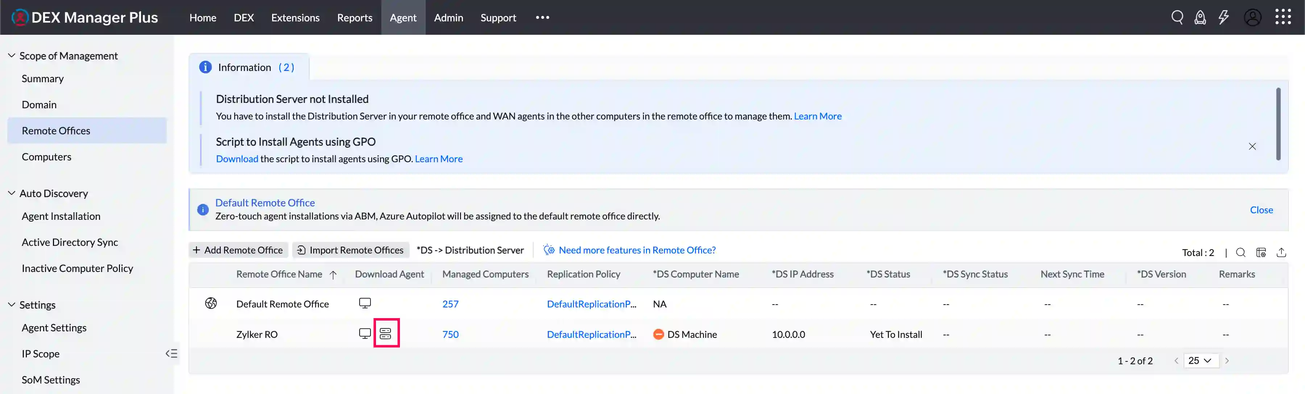Image resolution: width=1305 pixels, height=394 pixels.
Task: Open the user profile account icon
Action: pos(1252,18)
